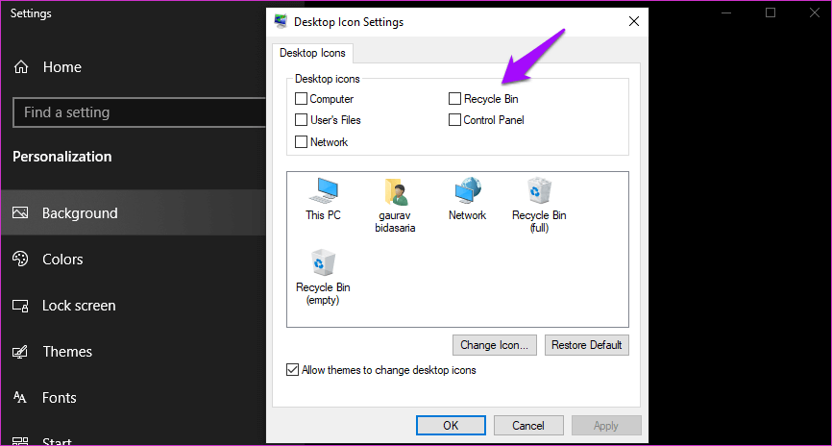
Task: Go to Settings Home
Action: coord(134,67)
